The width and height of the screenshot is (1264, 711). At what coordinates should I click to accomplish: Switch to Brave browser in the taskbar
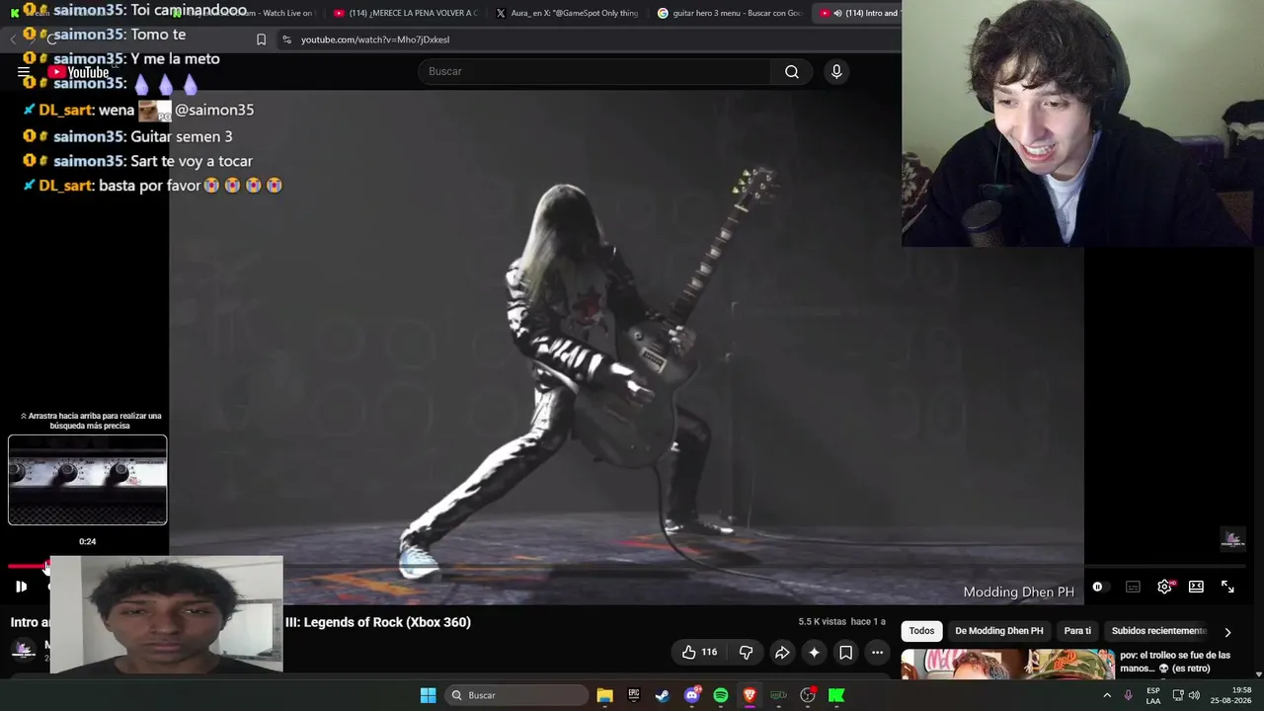pyautogui.click(x=750, y=695)
